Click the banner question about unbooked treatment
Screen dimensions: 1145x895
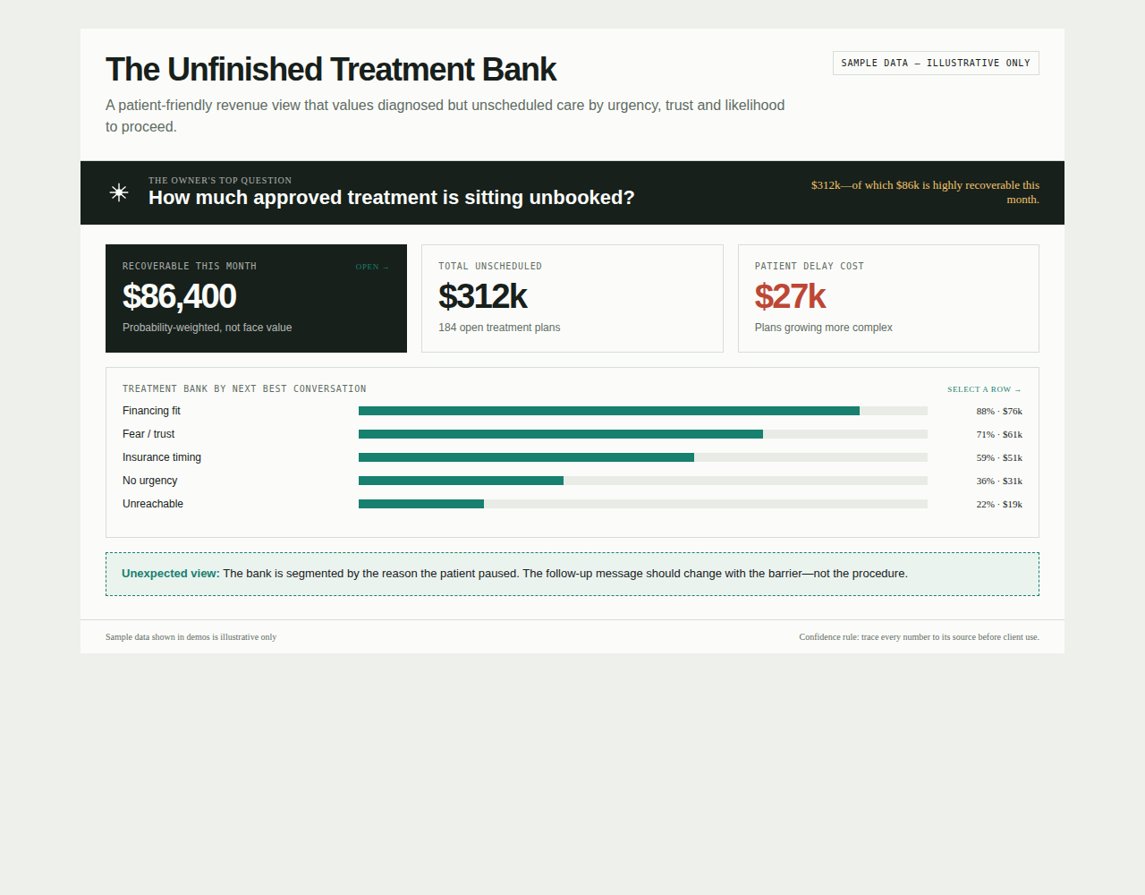point(392,198)
